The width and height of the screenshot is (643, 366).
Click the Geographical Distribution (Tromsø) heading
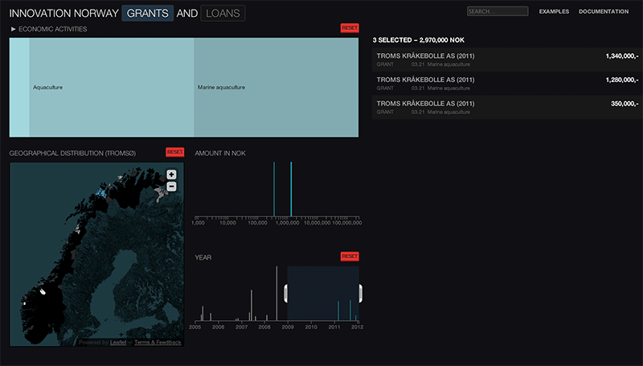click(72, 153)
